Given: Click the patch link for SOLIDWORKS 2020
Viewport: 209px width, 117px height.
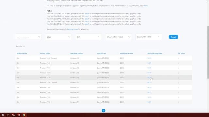Looking at the screenshot, I should (87, 19).
